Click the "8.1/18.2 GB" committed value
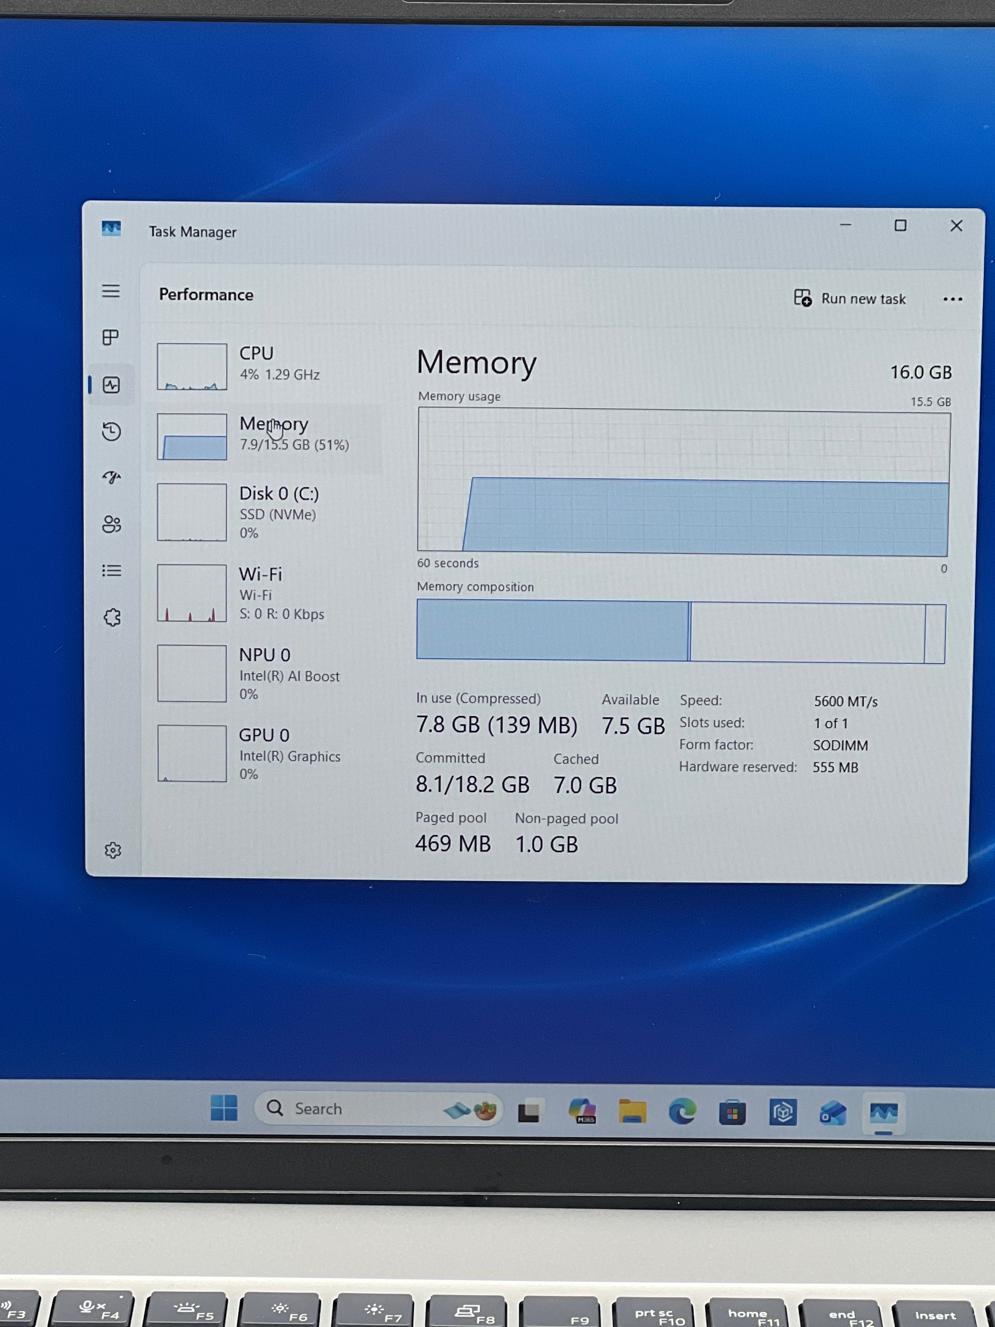This screenshot has height=1327, width=995. coord(472,785)
